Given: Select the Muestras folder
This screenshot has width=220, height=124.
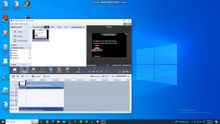Looking at the screenshot, I should 21,50.
